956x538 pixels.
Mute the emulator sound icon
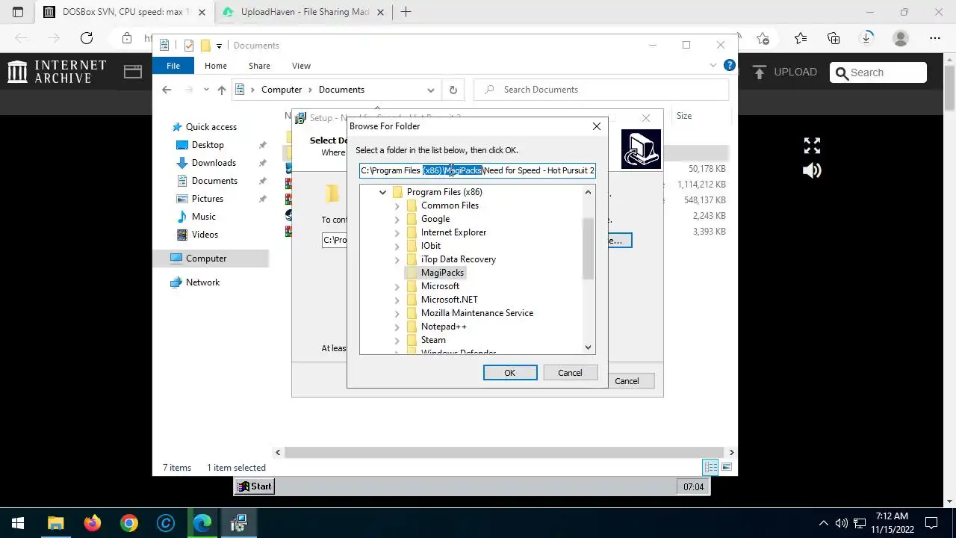pyautogui.click(x=812, y=171)
